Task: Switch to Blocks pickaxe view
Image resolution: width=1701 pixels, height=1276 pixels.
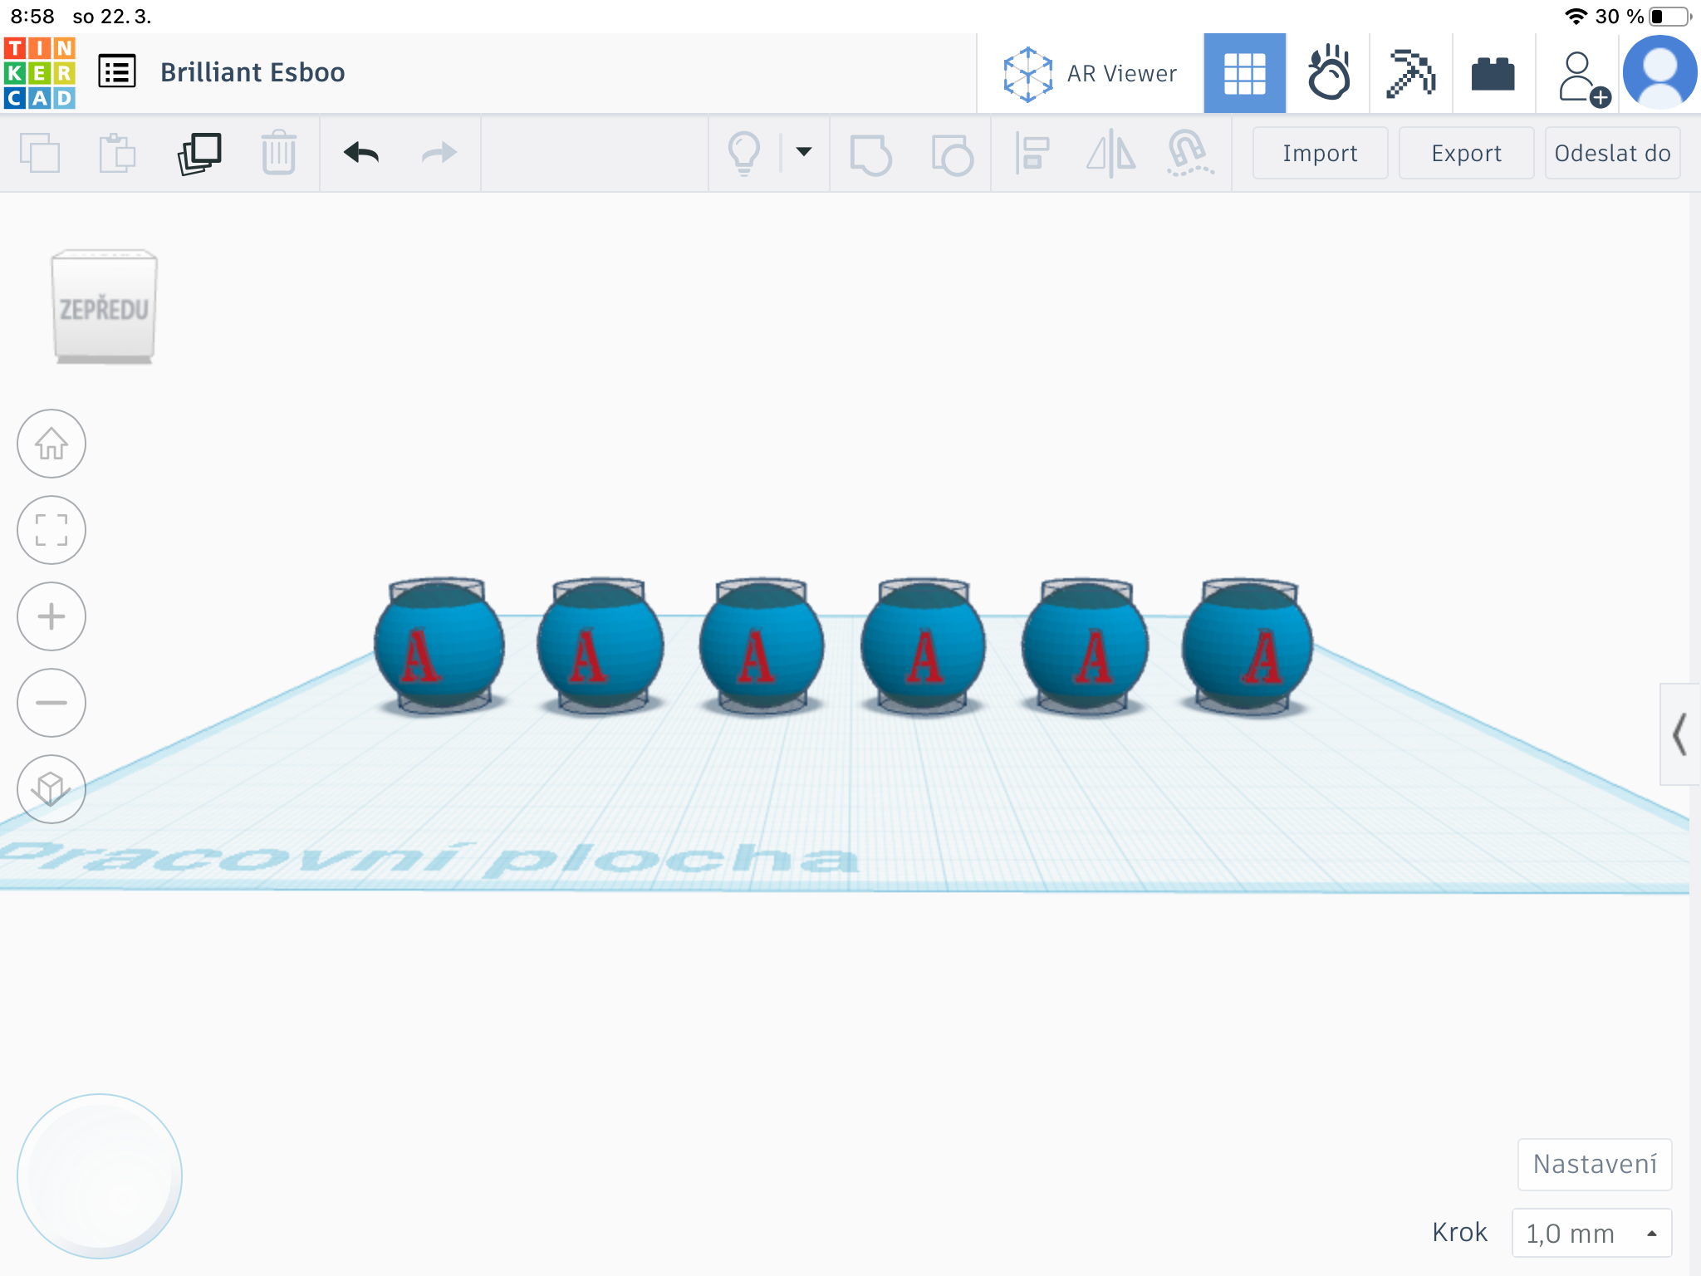Action: [x=1410, y=73]
